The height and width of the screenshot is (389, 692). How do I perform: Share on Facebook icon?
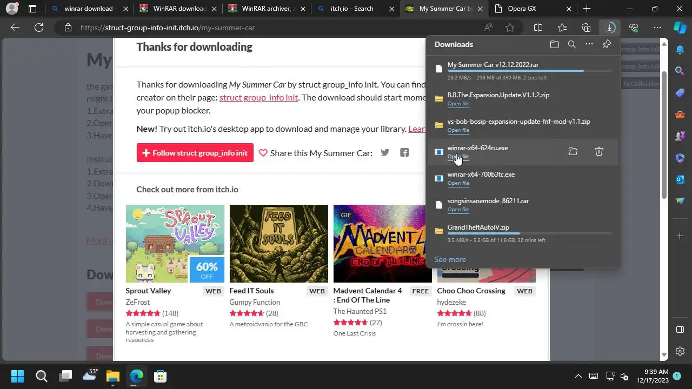(404, 152)
